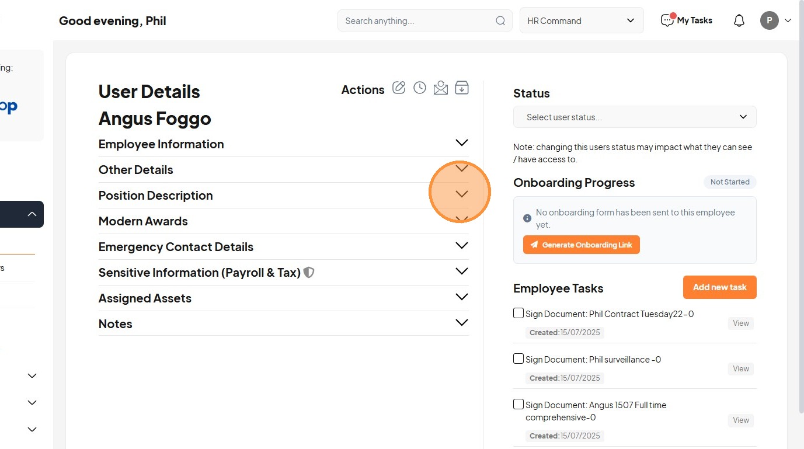Viewport: 804px width, 449px height.
Task: Click Generate Onboarding Link button
Action: (582, 245)
